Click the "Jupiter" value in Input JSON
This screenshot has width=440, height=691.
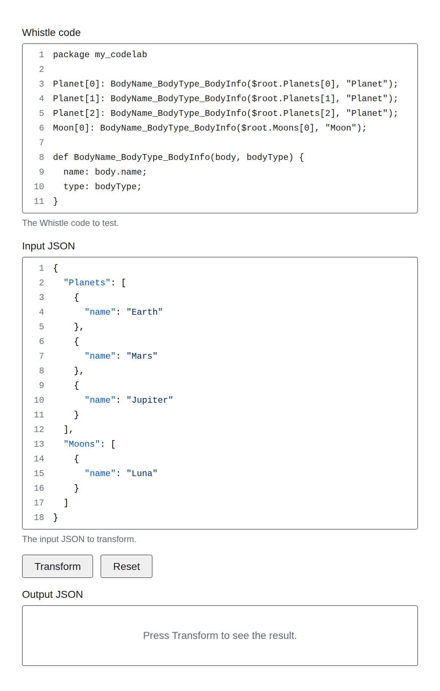pyautogui.click(x=150, y=400)
